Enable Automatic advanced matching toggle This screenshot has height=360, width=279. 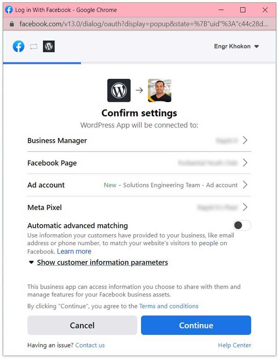coord(242,226)
